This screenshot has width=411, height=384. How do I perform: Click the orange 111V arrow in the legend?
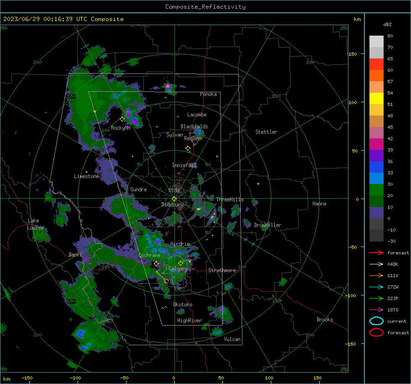pos(376,275)
